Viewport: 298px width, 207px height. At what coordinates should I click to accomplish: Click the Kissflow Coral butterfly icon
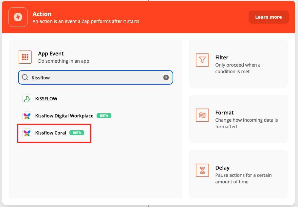coord(27,133)
